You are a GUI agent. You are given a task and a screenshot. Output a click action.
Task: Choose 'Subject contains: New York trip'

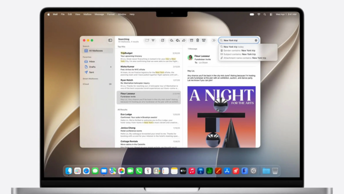[248, 54]
